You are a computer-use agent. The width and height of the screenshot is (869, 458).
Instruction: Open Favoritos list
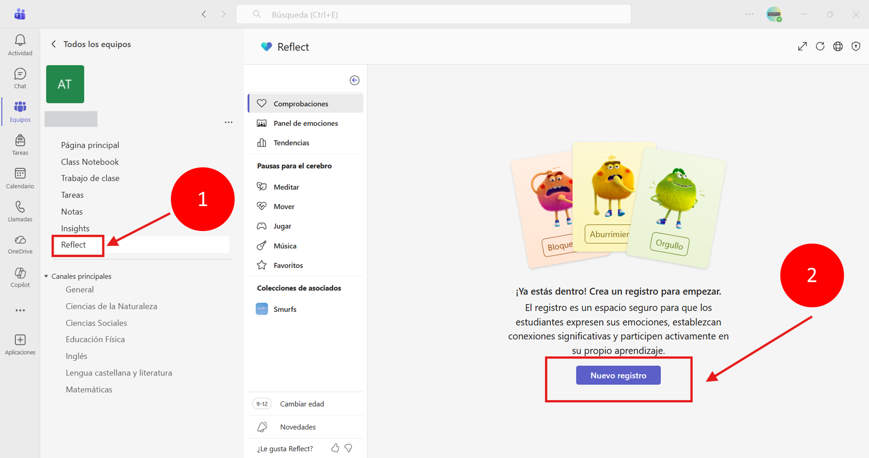coord(306,265)
